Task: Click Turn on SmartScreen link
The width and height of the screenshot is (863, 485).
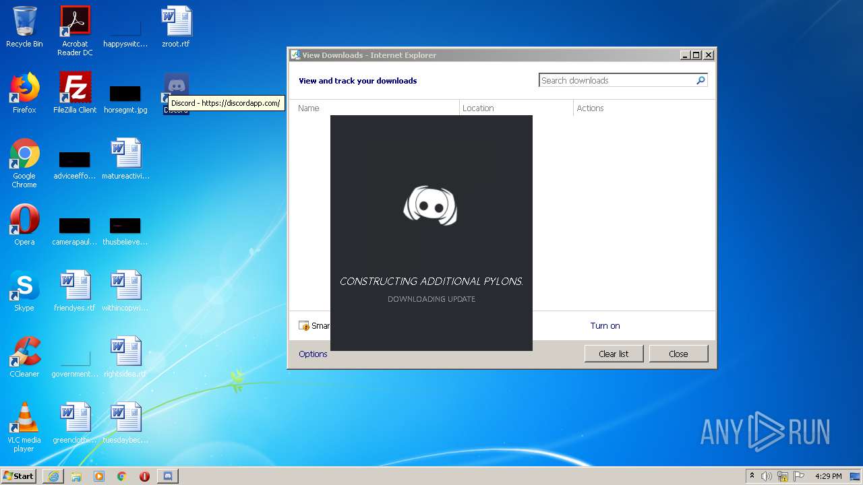Action: pos(605,326)
